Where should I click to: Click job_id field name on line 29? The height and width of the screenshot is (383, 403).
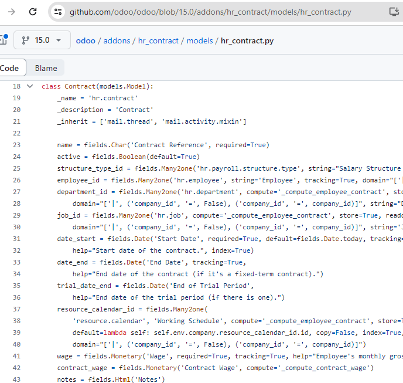pyautogui.click(x=69, y=215)
